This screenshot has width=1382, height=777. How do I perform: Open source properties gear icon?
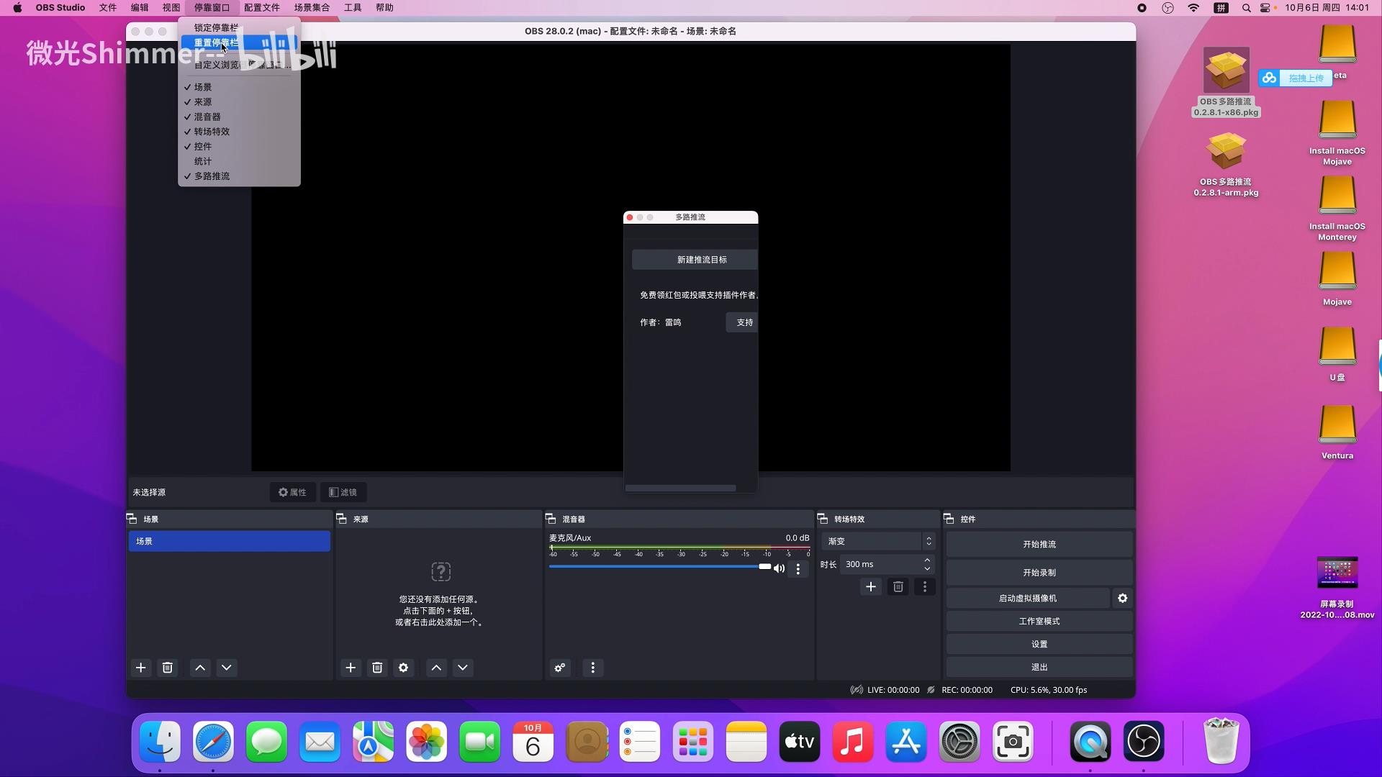(404, 668)
